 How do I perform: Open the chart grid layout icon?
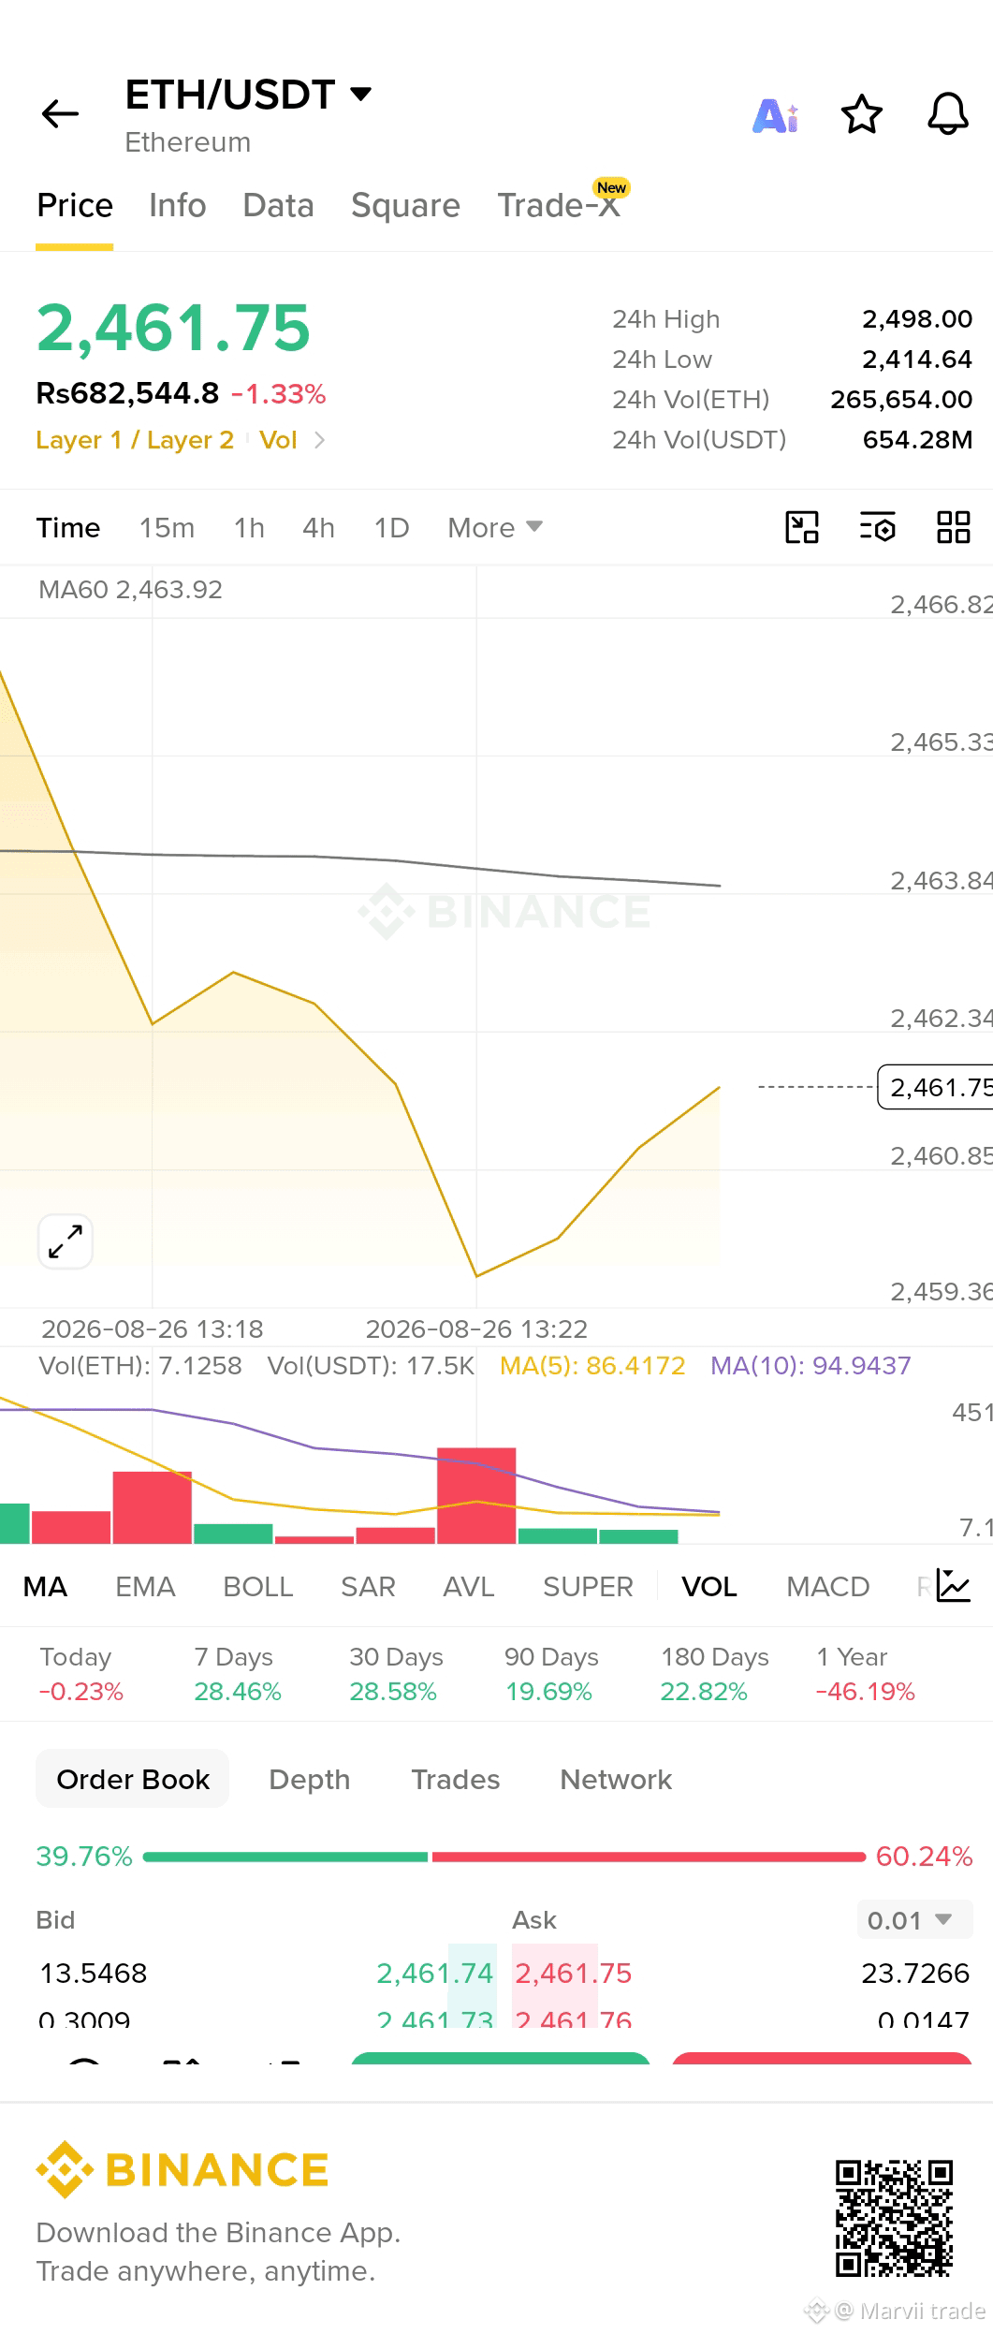click(x=954, y=527)
